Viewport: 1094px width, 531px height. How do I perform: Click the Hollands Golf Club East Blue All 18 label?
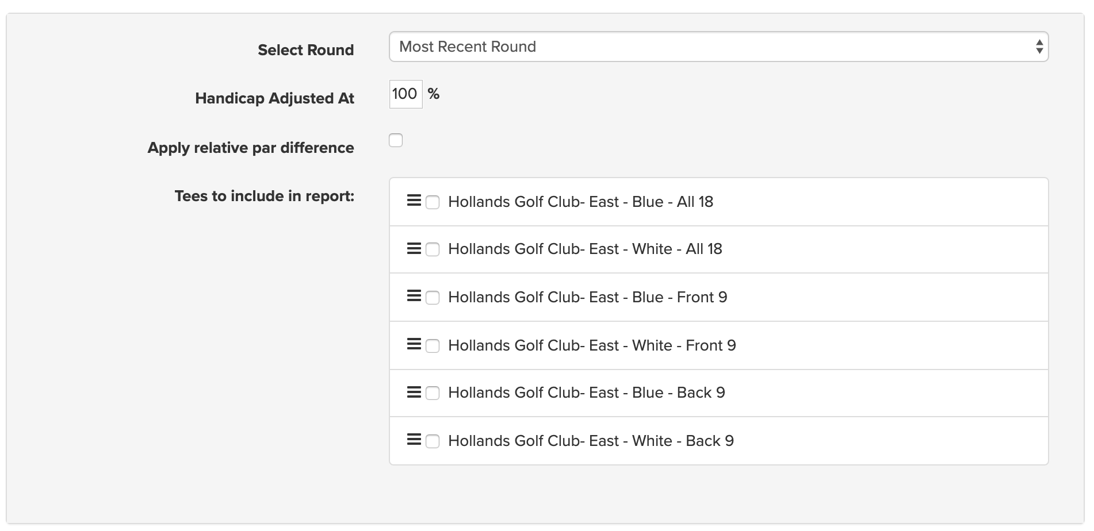[580, 202]
